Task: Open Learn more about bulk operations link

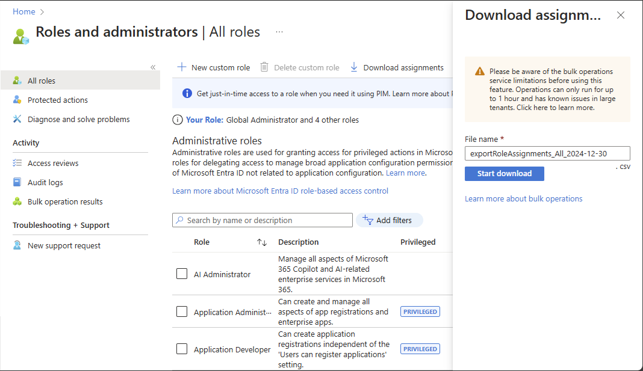Action: point(523,198)
